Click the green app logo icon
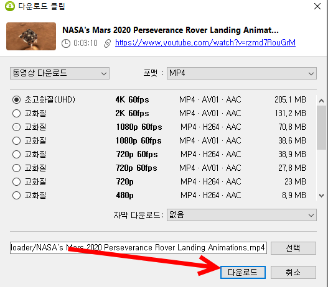328x287 pixels. [x=10, y=6]
